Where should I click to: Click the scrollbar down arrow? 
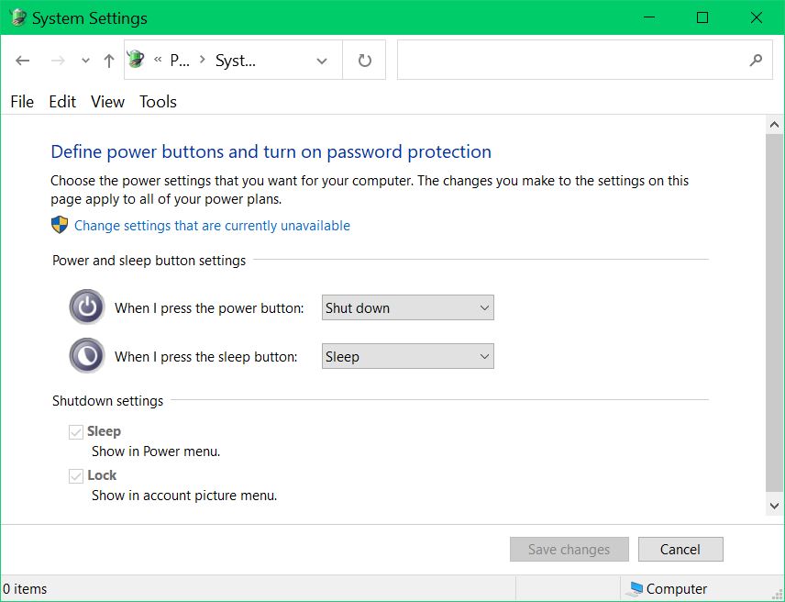pos(775,506)
